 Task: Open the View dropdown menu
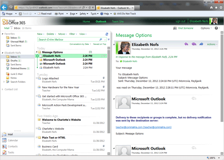(x=83, y=34)
